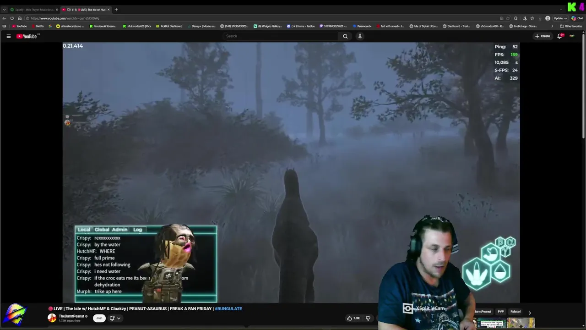This screenshot has height=330, width=586.
Task: Switch game chat to Global tab
Action: (102, 230)
